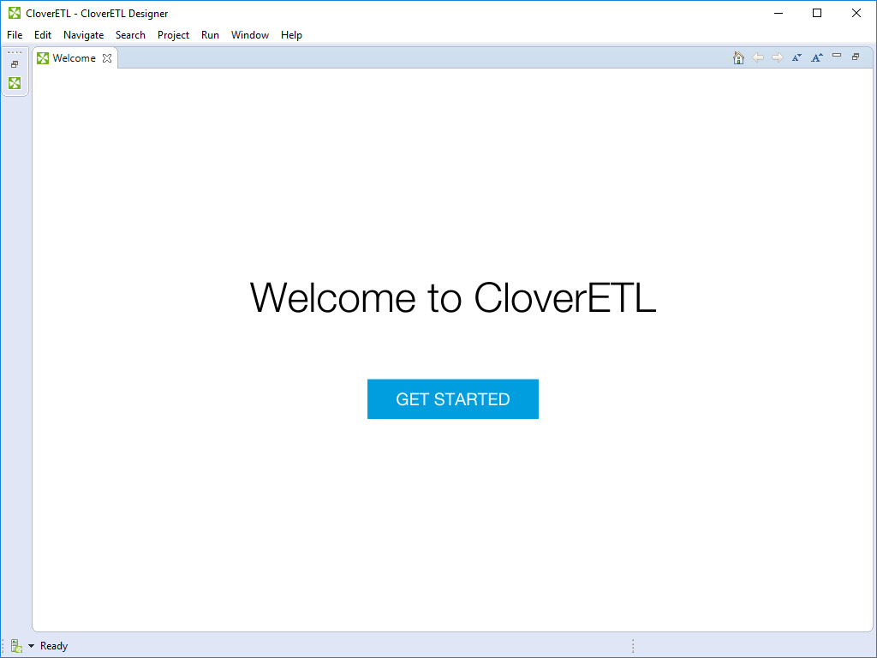
Task: Magnify font size with the large A icon
Action: pyautogui.click(x=817, y=57)
